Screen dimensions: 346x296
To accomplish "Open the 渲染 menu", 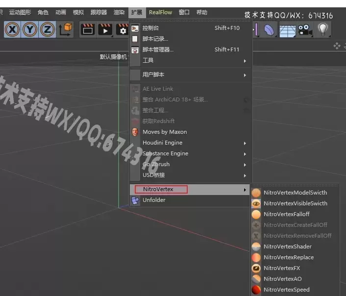I will [x=119, y=12].
